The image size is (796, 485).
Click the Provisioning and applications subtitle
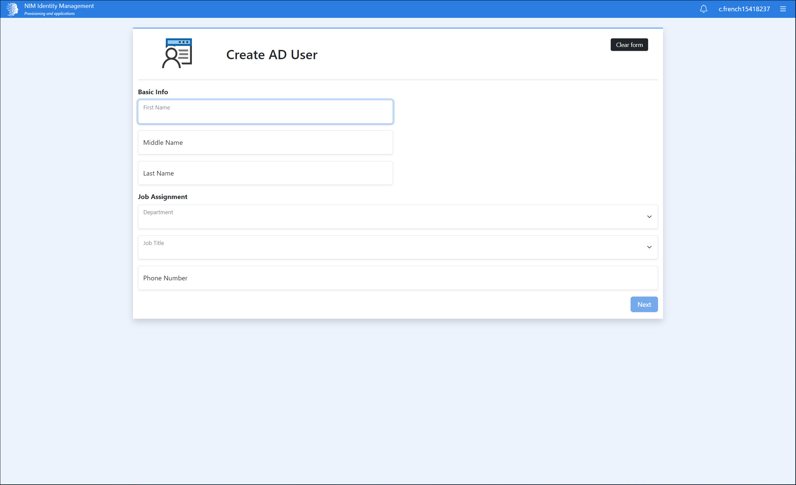point(49,14)
